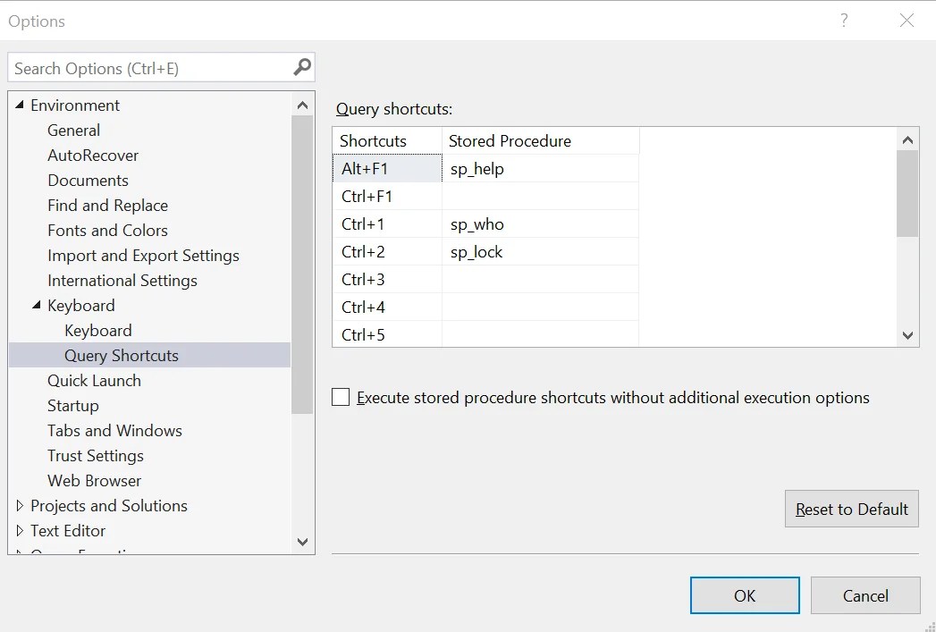Collapse the Environment node

[x=20, y=105]
